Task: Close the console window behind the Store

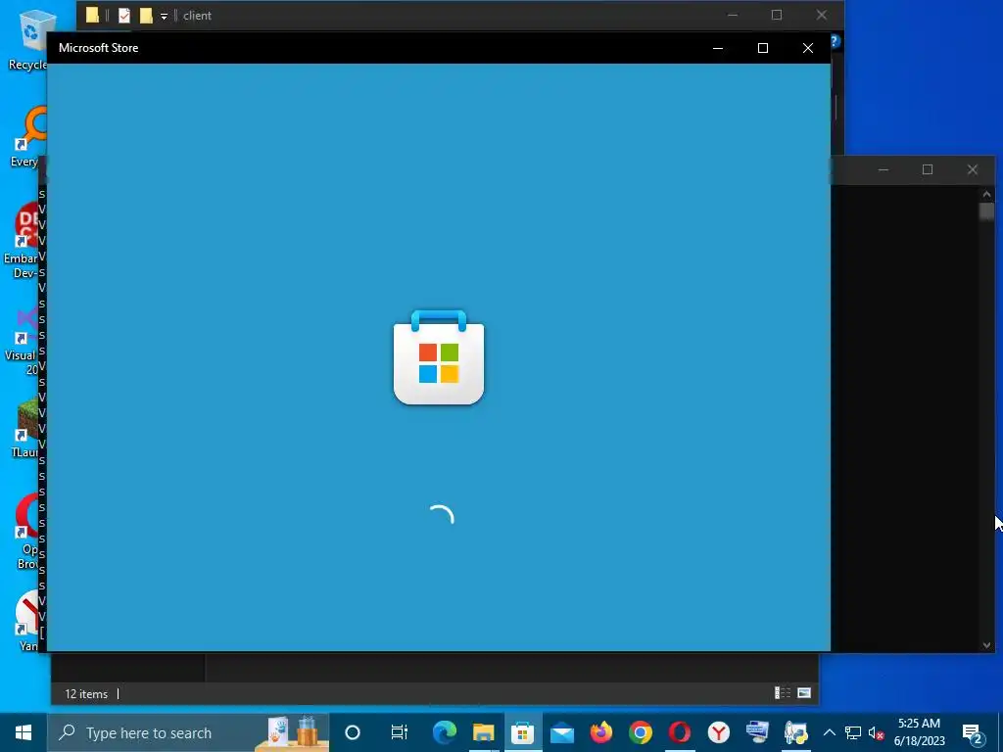Action: point(973,169)
